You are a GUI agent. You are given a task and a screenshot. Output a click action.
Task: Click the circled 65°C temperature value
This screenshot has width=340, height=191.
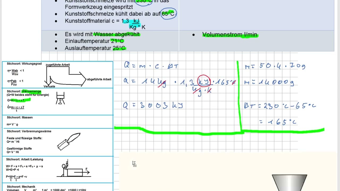click(x=168, y=14)
